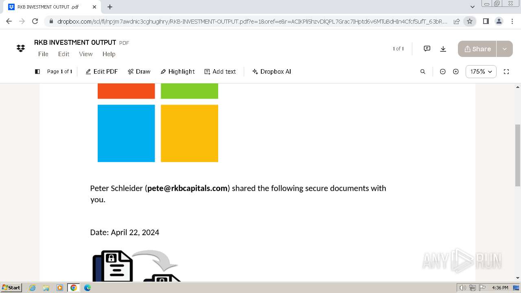
Task: Open the Help menu
Action: [x=109, y=54]
